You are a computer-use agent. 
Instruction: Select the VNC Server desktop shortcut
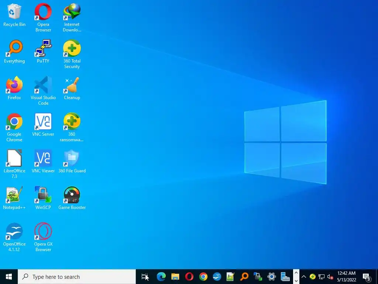(43, 125)
